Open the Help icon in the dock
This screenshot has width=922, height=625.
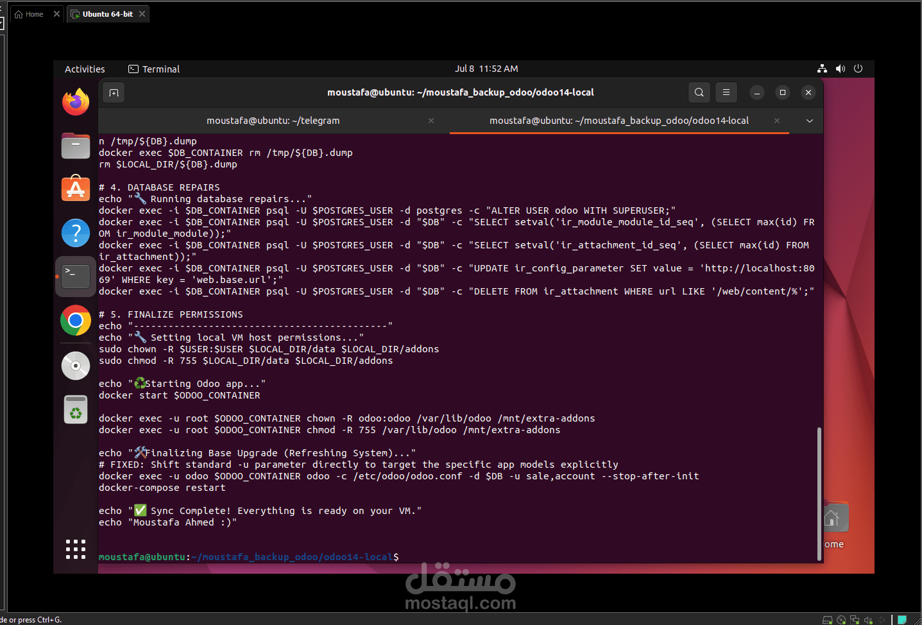click(76, 232)
